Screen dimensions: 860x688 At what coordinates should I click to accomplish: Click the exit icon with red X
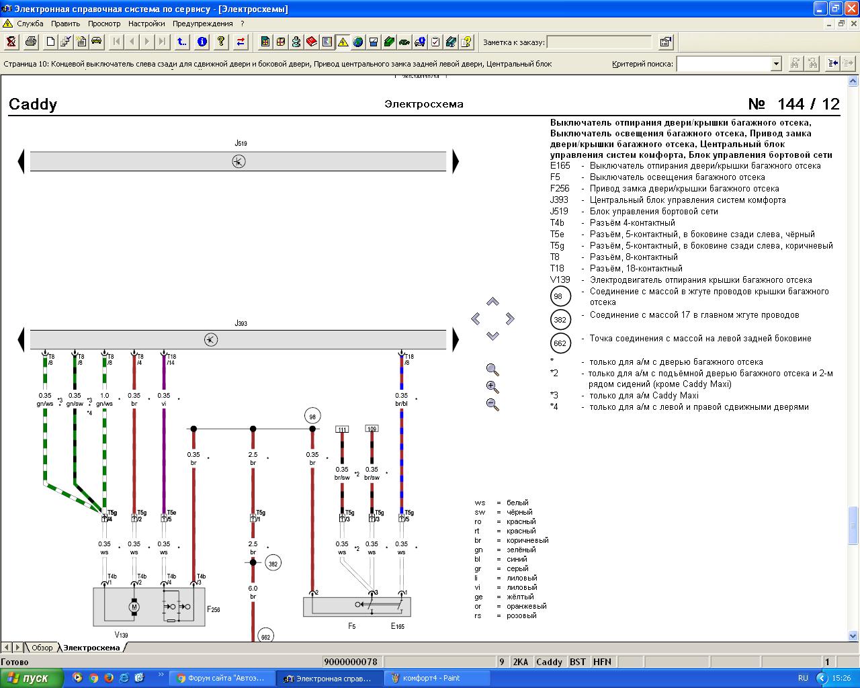tap(12, 42)
